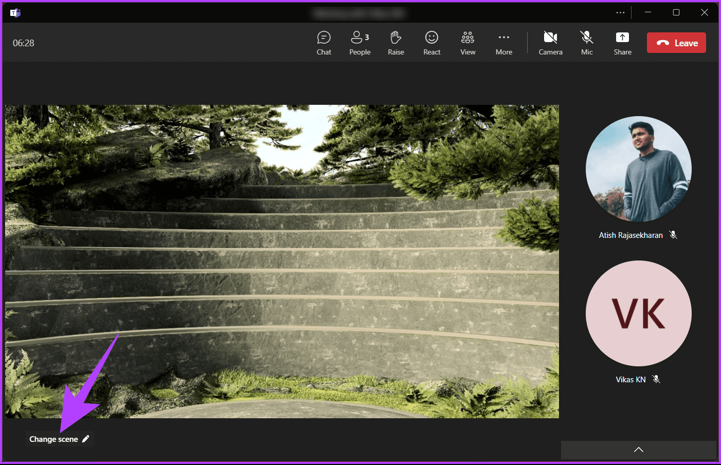721x465 pixels.
Task: Unmute the Mic
Action: [587, 43]
